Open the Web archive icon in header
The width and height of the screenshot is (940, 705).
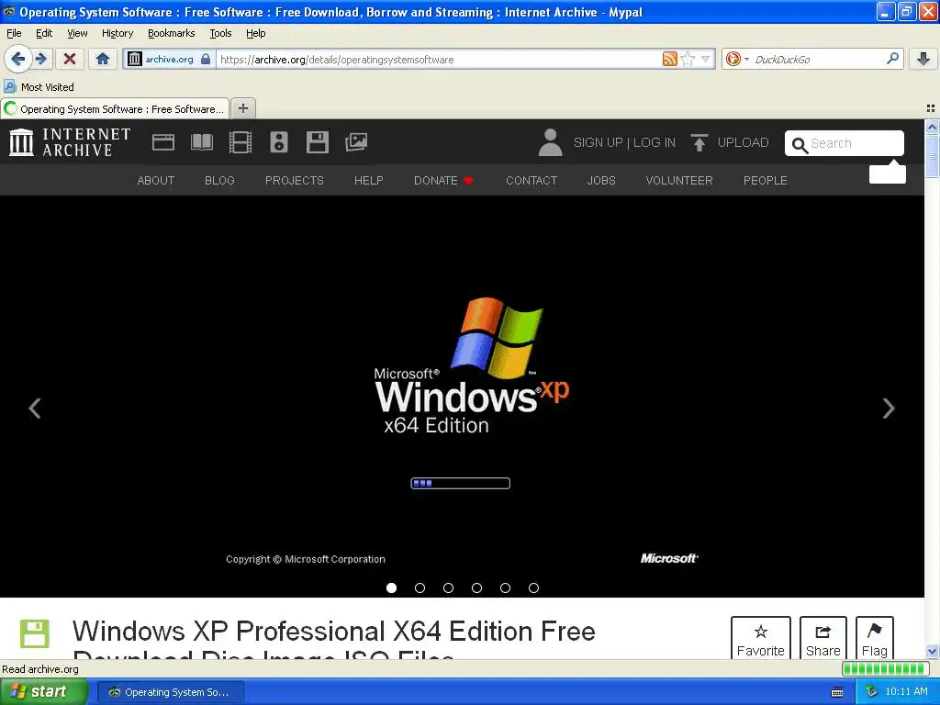click(x=163, y=142)
